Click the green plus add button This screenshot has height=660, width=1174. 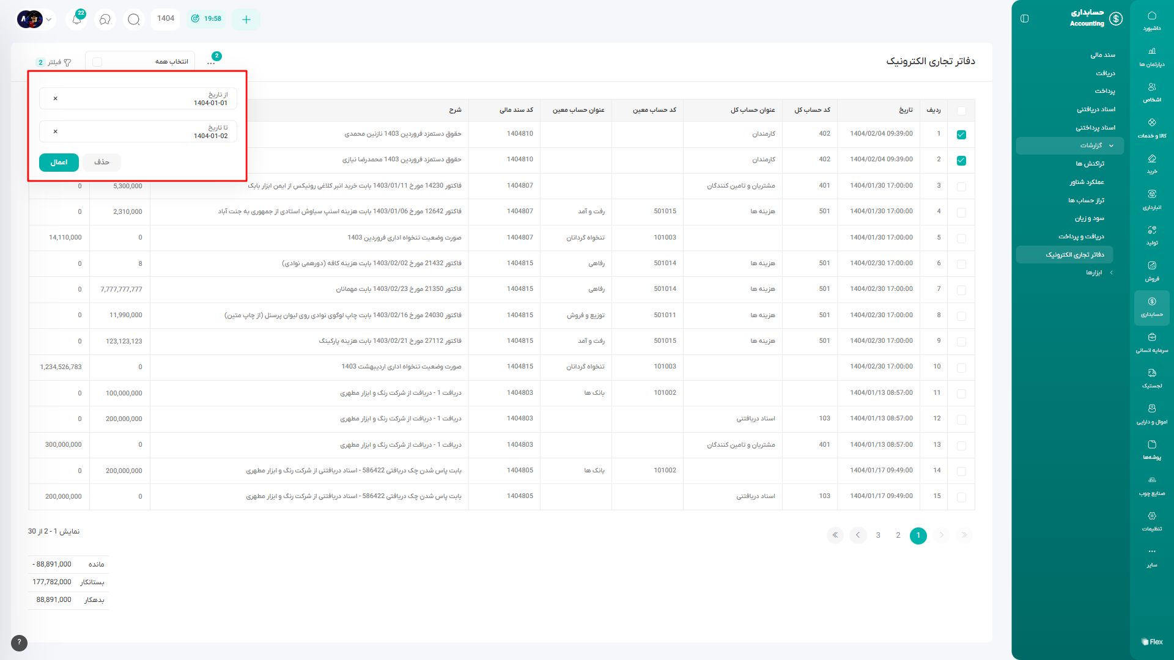(246, 20)
